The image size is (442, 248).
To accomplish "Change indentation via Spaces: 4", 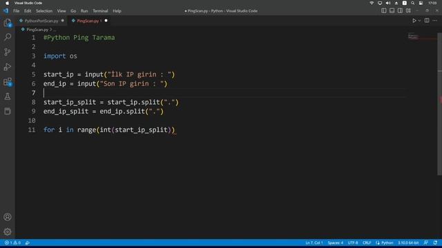I will click(x=336, y=242).
